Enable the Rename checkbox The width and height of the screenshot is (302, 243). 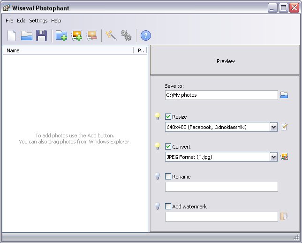(x=168, y=176)
